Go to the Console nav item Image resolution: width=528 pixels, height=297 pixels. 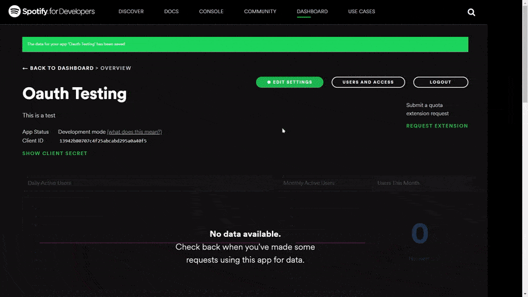tap(211, 11)
